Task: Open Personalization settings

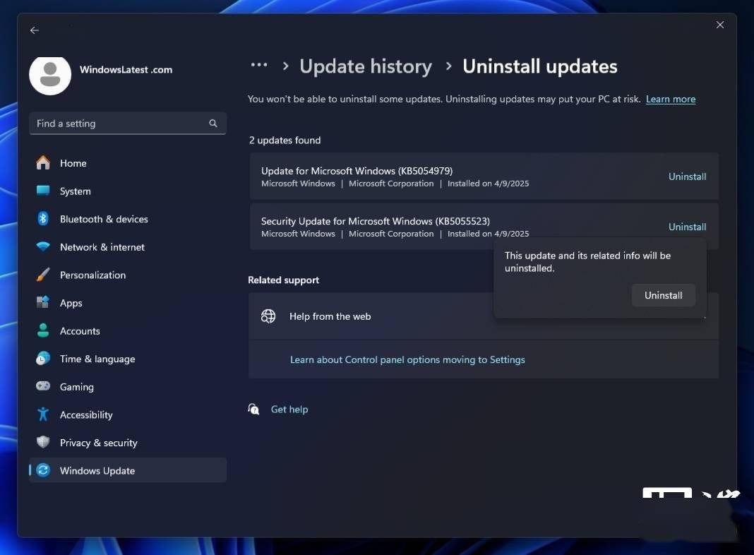Action: (127, 275)
